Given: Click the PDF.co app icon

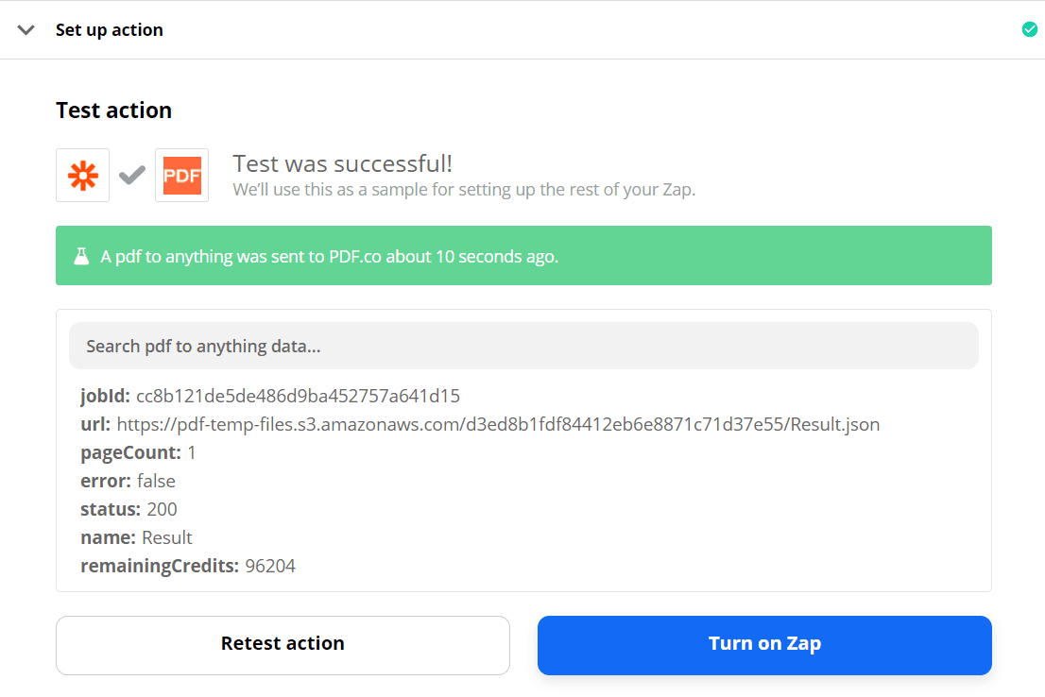Looking at the screenshot, I should 181,175.
